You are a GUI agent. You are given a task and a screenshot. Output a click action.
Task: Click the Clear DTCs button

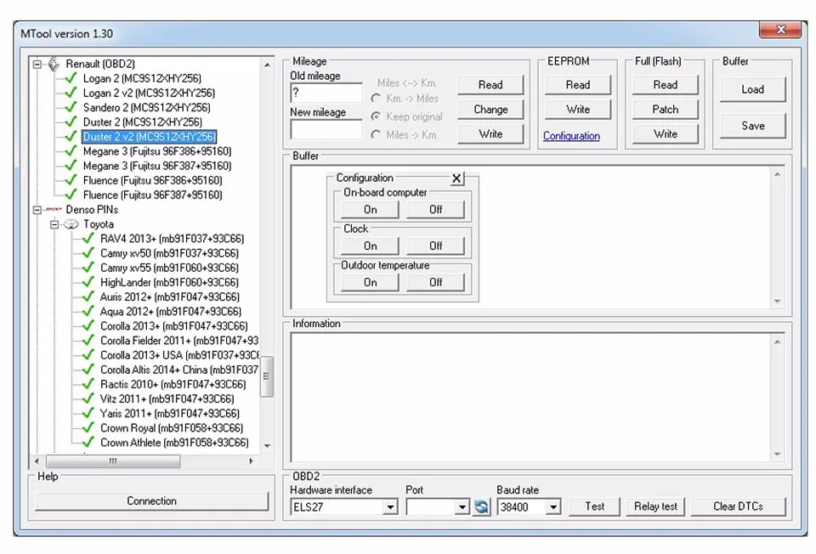tap(738, 506)
